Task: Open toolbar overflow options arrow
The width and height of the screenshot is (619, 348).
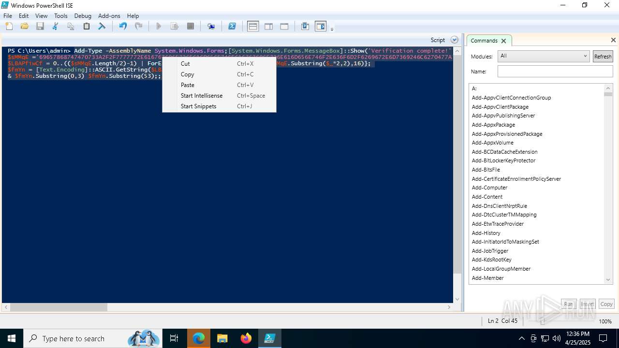Action: [x=332, y=29]
